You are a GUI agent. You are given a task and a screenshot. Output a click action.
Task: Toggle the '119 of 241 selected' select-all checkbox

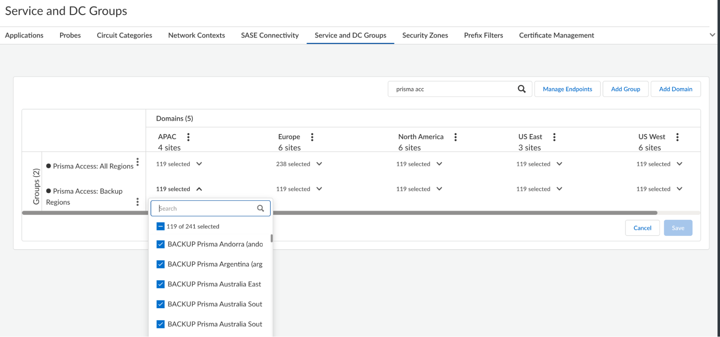pyautogui.click(x=161, y=227)
